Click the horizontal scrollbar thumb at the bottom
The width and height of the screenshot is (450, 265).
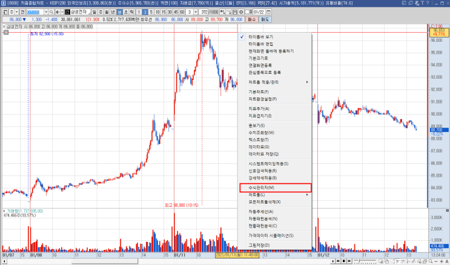(x=104, y=261)
